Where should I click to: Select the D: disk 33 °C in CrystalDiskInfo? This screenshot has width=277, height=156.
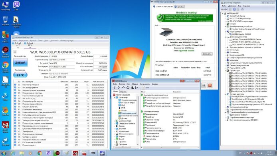(x=30, y=45)
